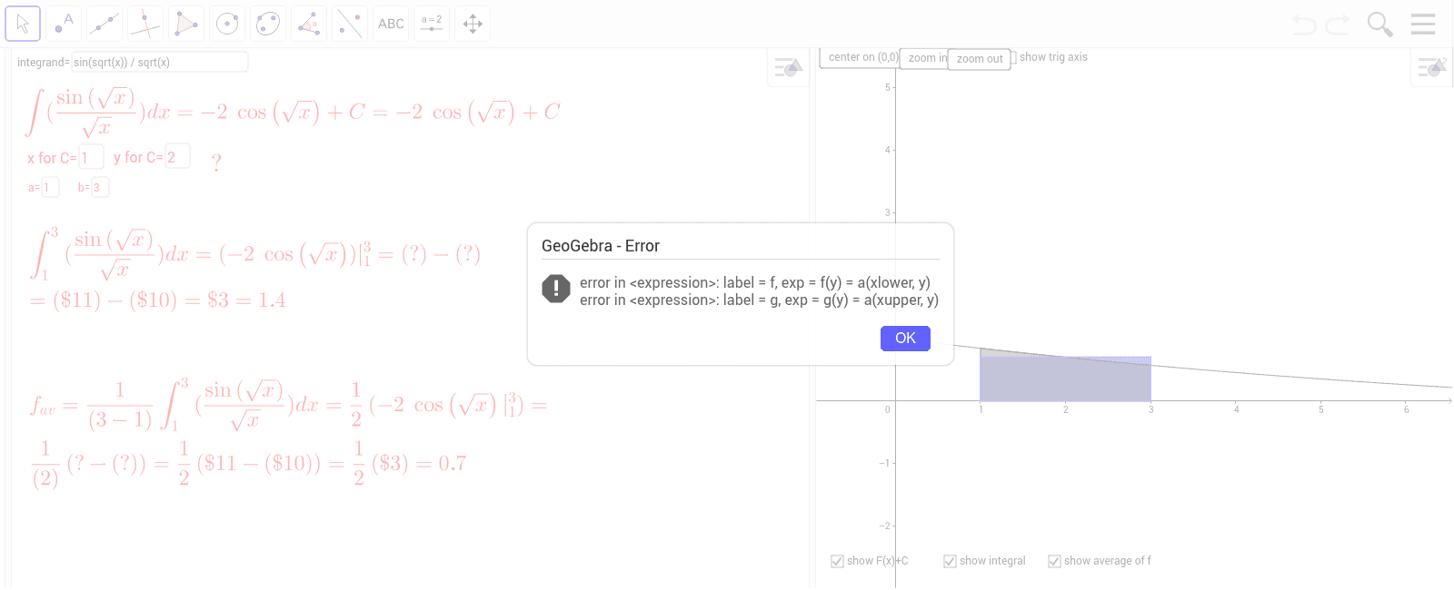This screenshot has width=1454, height=590.
Task: Select the Point tool
Action: (x=64, y=24)
